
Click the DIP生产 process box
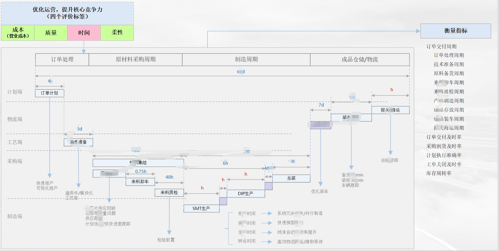[246, 194]
